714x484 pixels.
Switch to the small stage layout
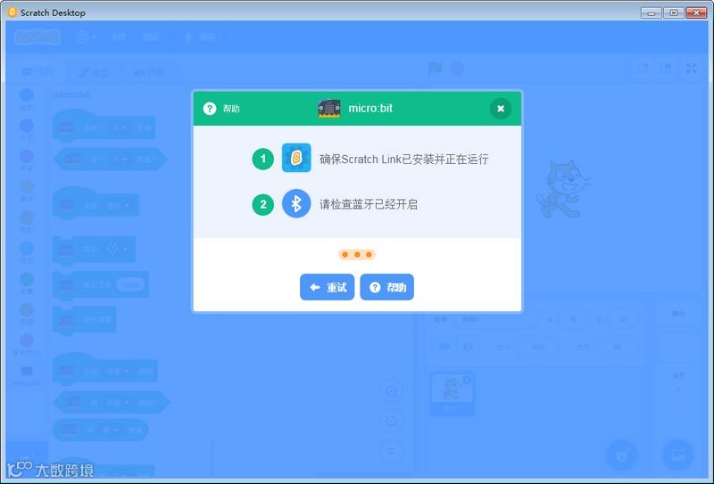(643, 69)
